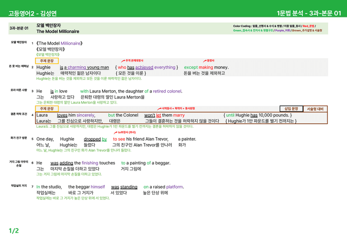Click the side label '결혼 허락 조건'
347x245 pixels.
click(x=19, y=114)
